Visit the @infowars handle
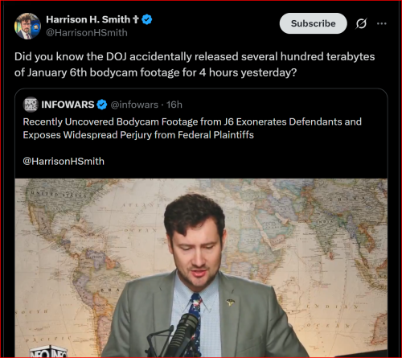This screenshot has width=402, height=358. [x=134, y=105]
